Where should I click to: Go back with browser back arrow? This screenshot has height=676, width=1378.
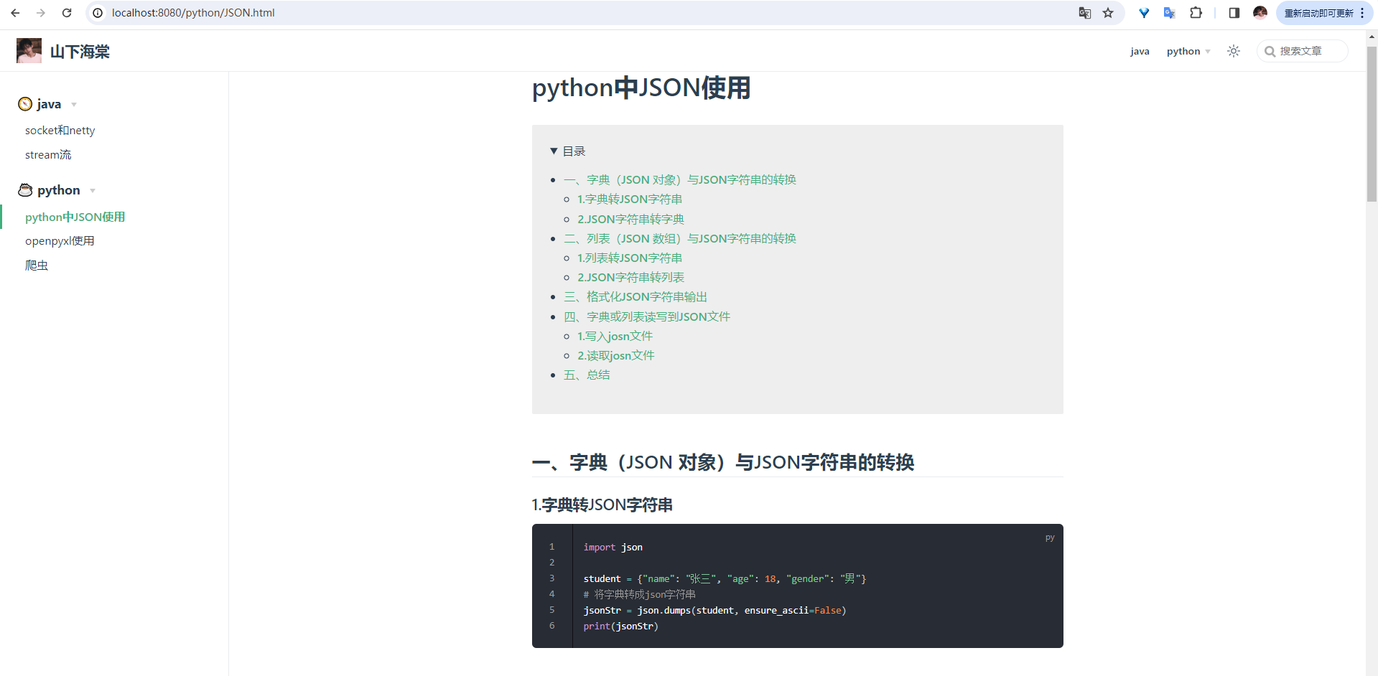pos(15,13)
